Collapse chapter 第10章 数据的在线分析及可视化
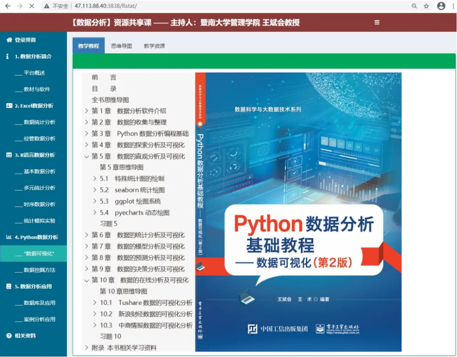The image size is (457, 357). [87, 281]
